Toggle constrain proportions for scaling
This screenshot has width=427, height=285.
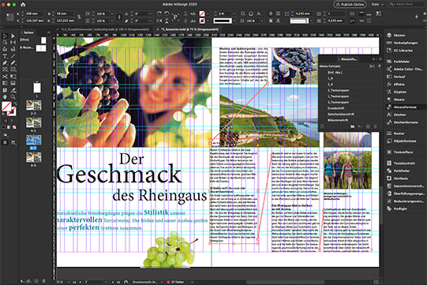click(x=119, y=17)
